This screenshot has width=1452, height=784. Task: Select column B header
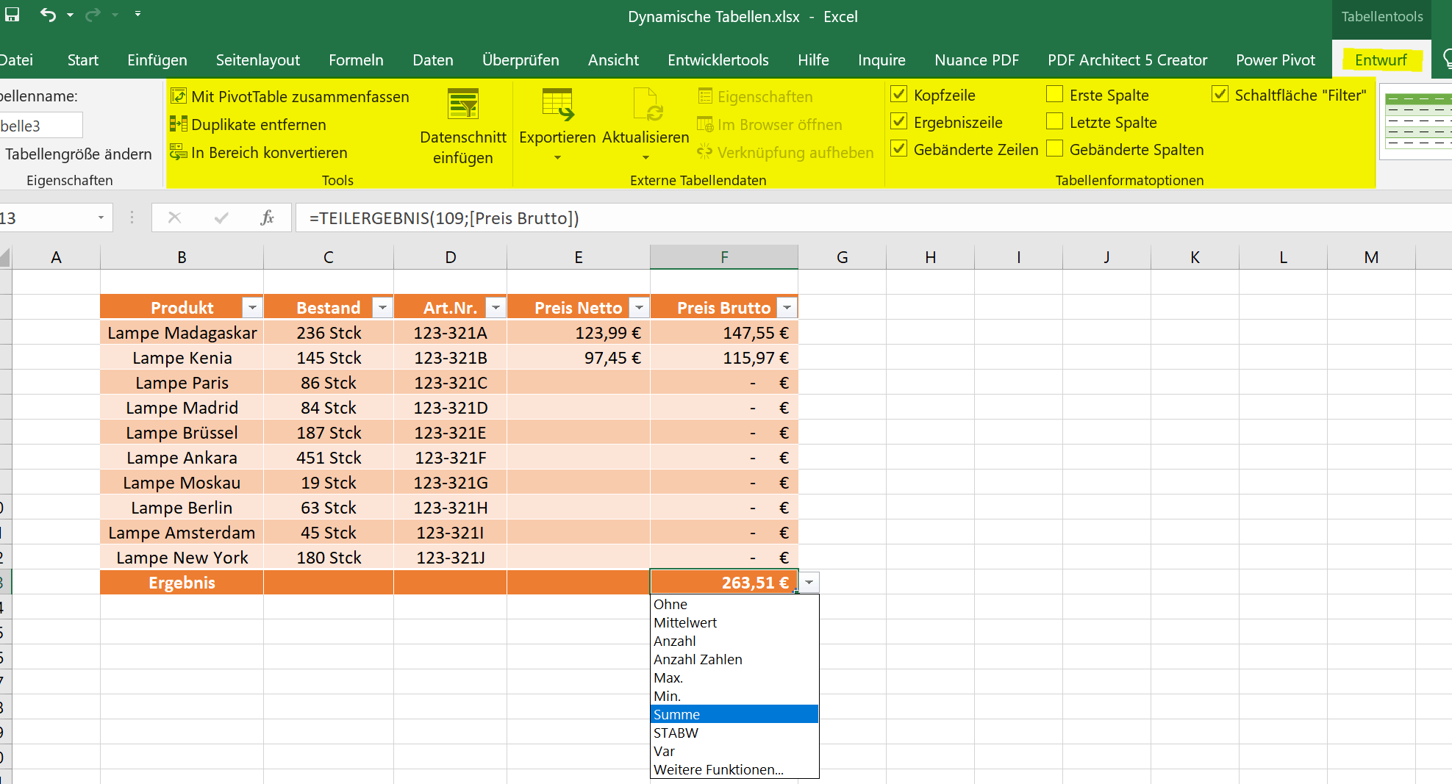182,257
